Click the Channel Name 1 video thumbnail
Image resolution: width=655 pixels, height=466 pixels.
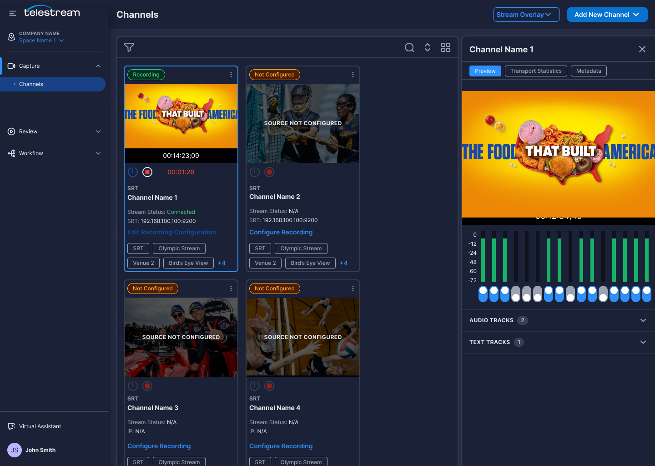[181, 116]
